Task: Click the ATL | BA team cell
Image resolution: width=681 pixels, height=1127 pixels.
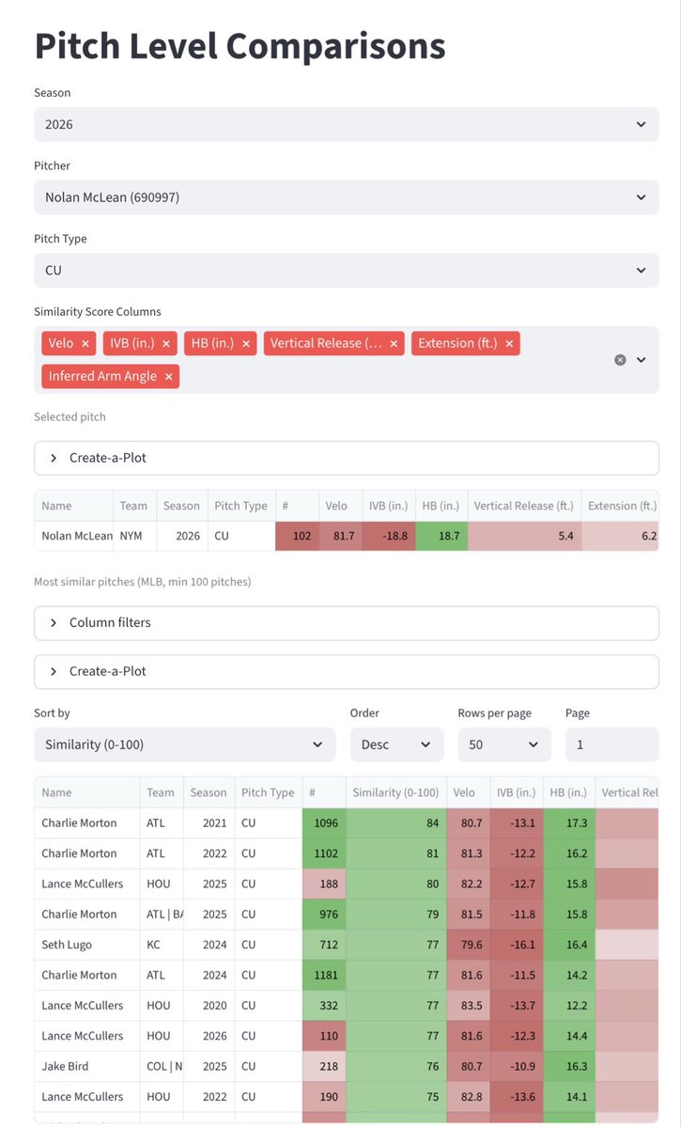Action: [x=162, y=915]
